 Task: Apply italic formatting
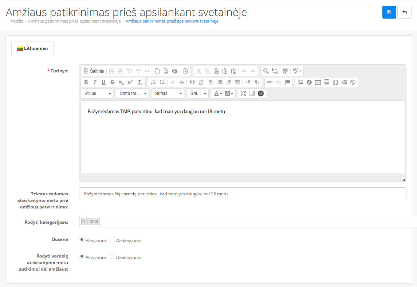[x=95, y=82]
